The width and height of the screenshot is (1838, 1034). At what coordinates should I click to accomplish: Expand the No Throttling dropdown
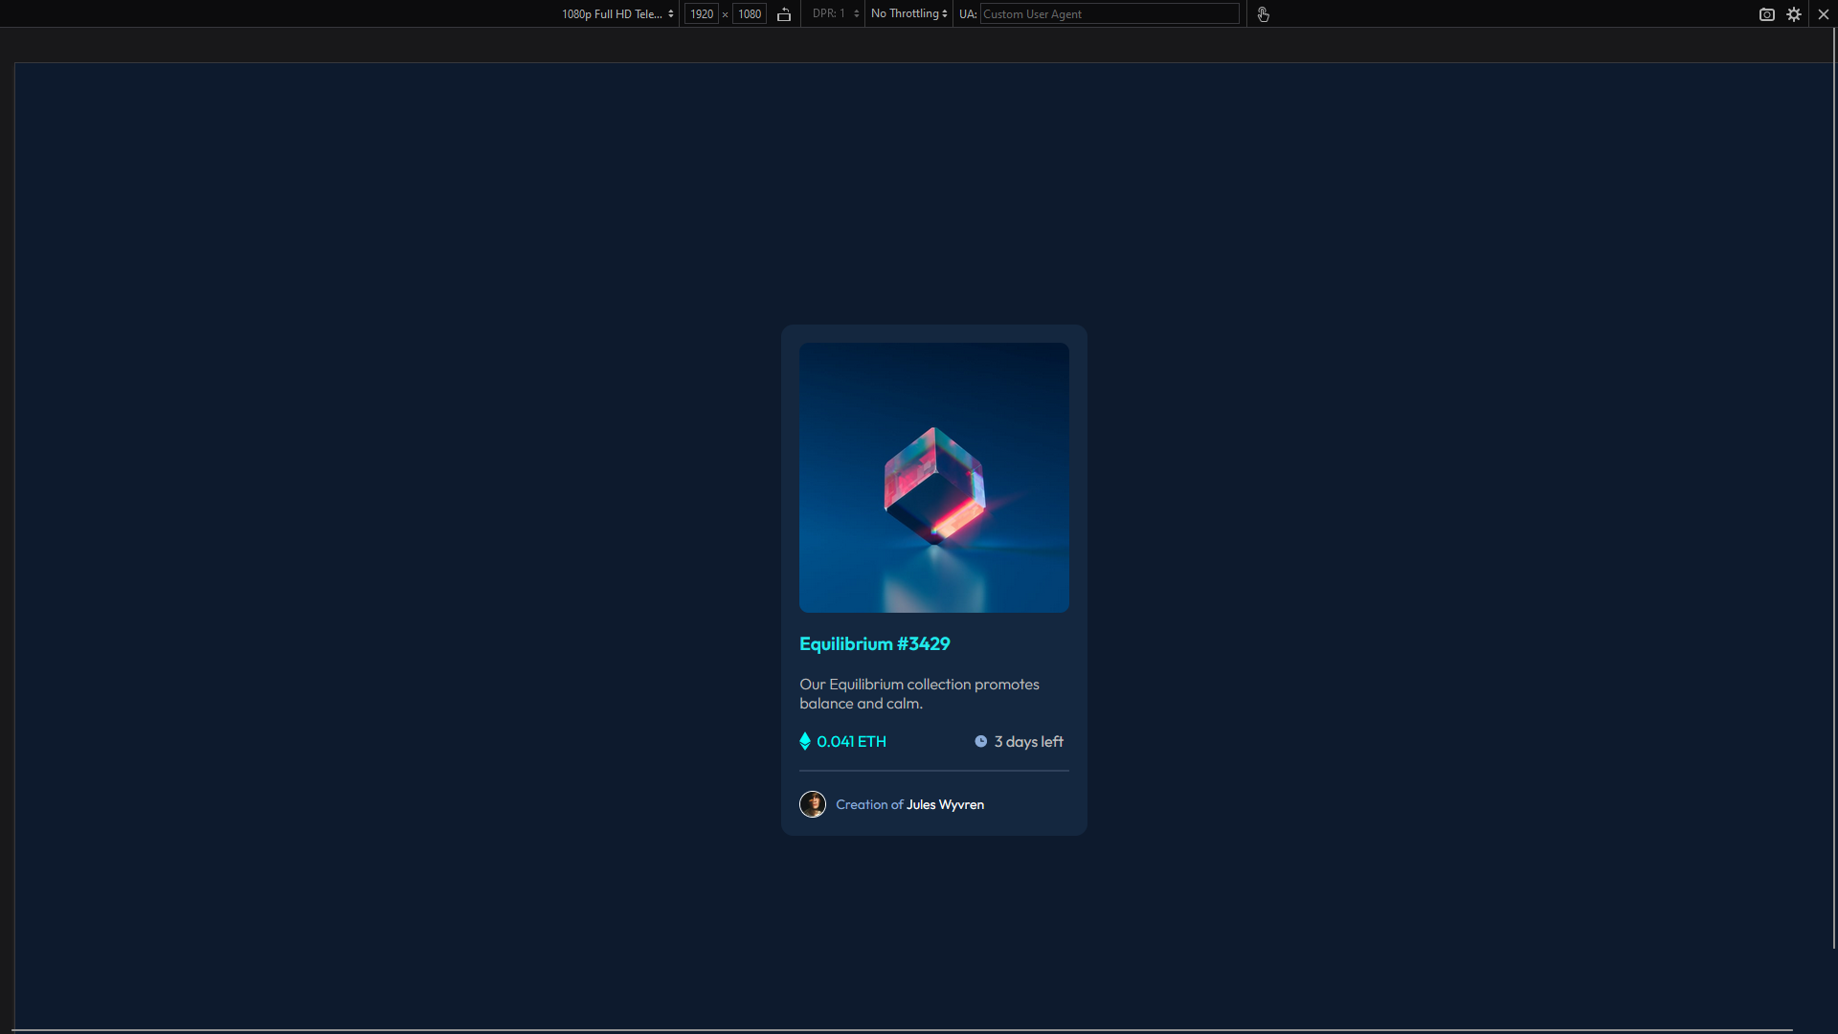pyautogui.click(x=908, y=14)
